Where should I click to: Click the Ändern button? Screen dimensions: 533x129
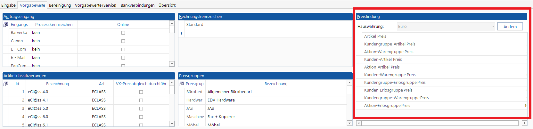510,27
